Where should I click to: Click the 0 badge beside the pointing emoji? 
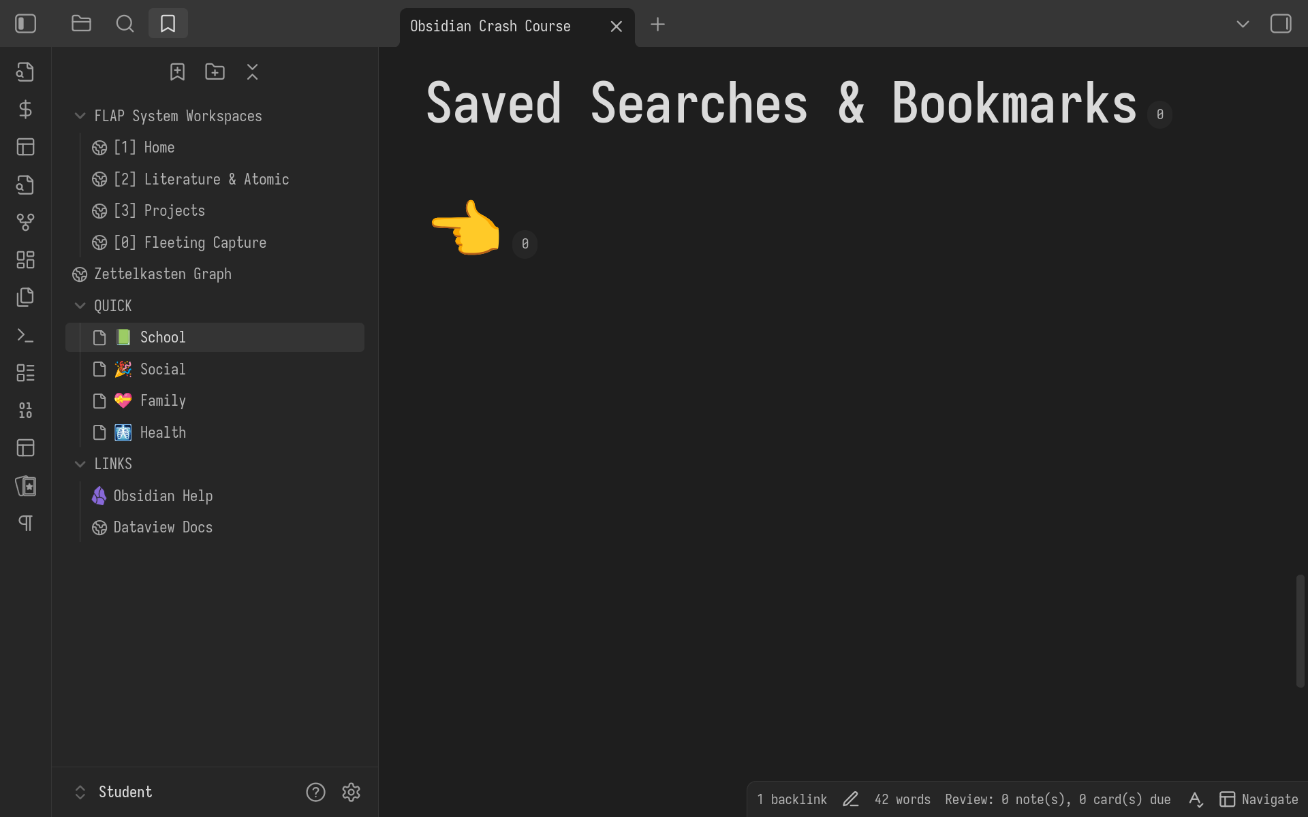coord(525,244)
